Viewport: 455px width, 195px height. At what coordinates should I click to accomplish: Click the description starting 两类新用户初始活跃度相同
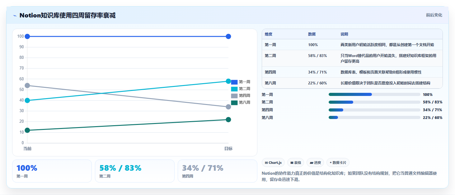point(387,45)
